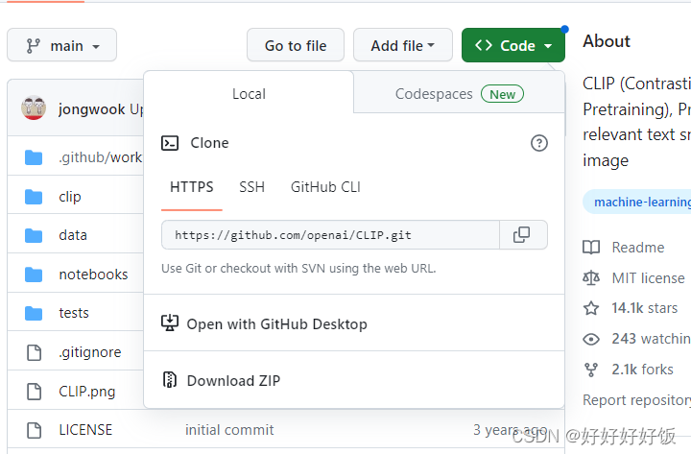Select the GitHub CLI clone option
The image size is (691, 454).
pos(325,187)
